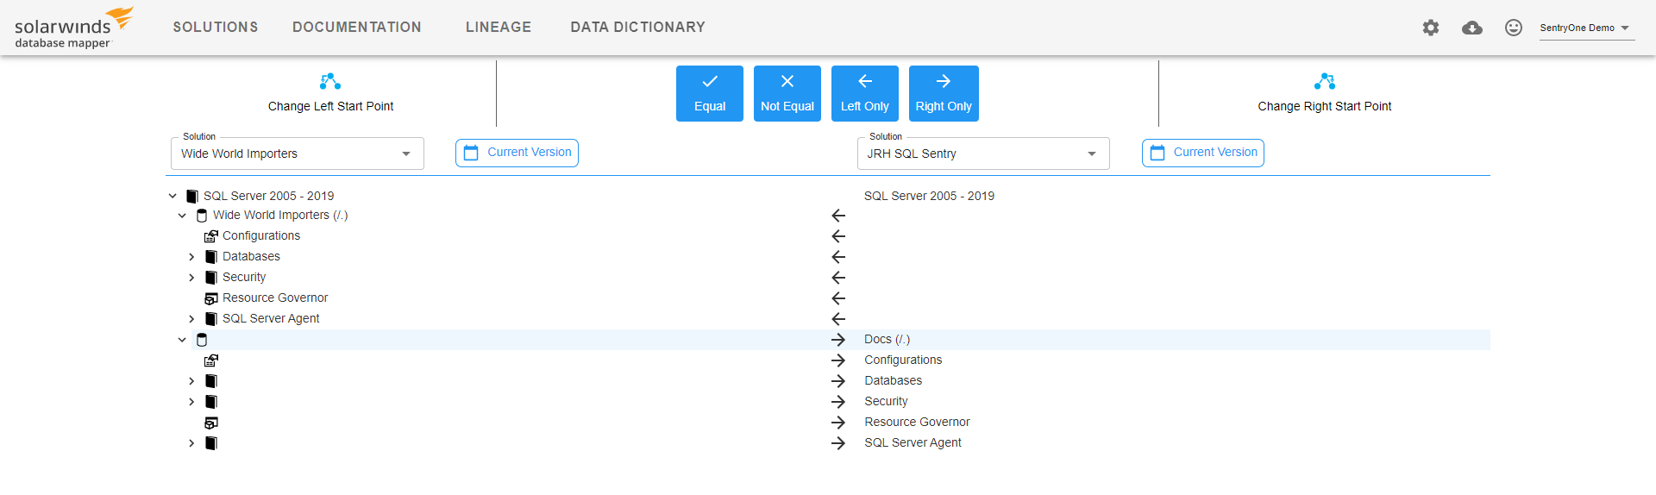Viewport: 1656px width, 495px height.
Task: Click the solarwinds database mapper logo
Action: click(x=74, y=28)
